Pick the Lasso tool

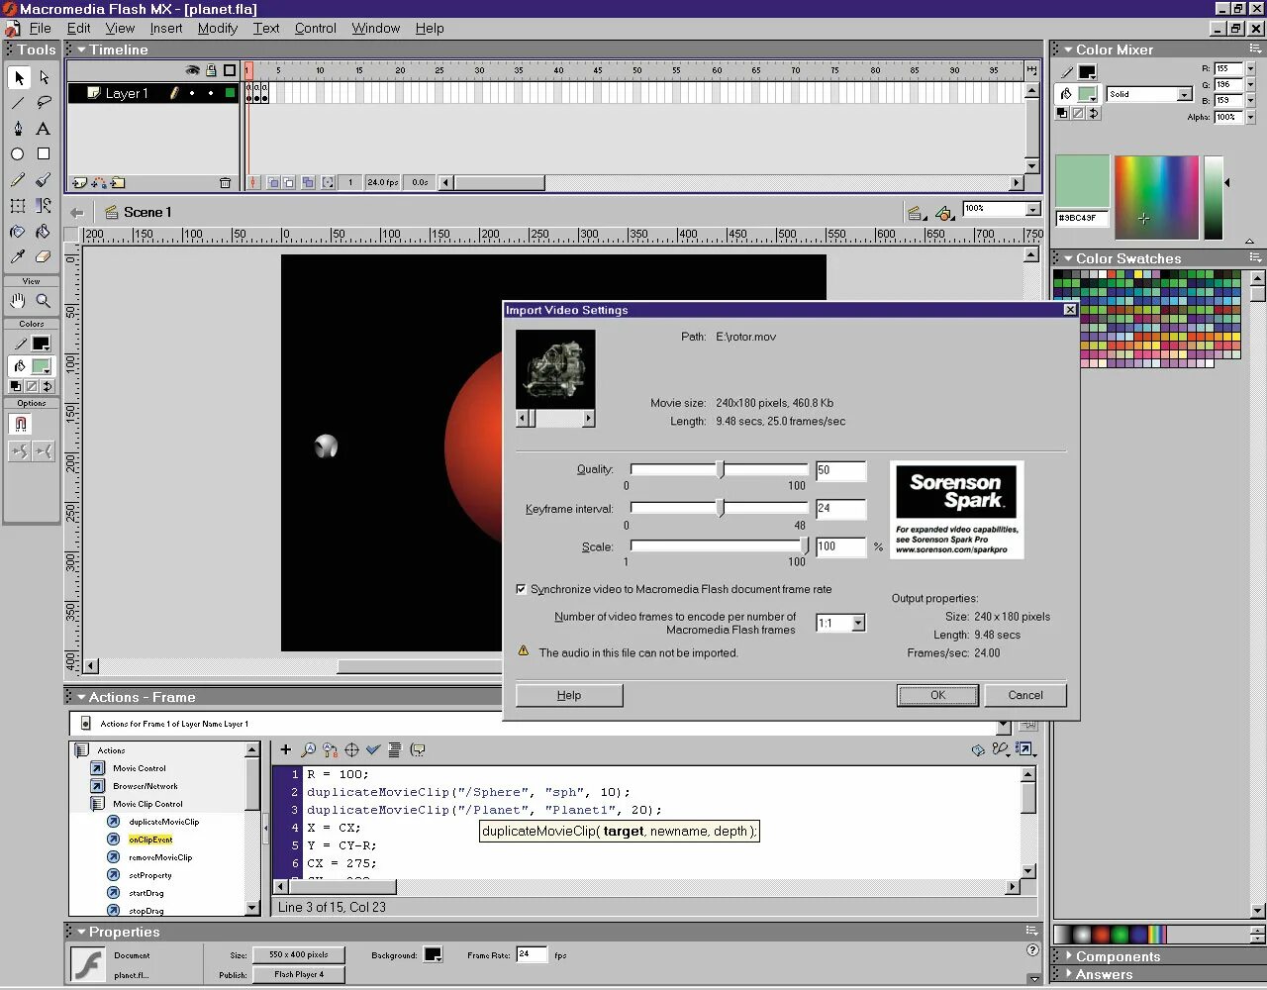click(x=44, y=103)
